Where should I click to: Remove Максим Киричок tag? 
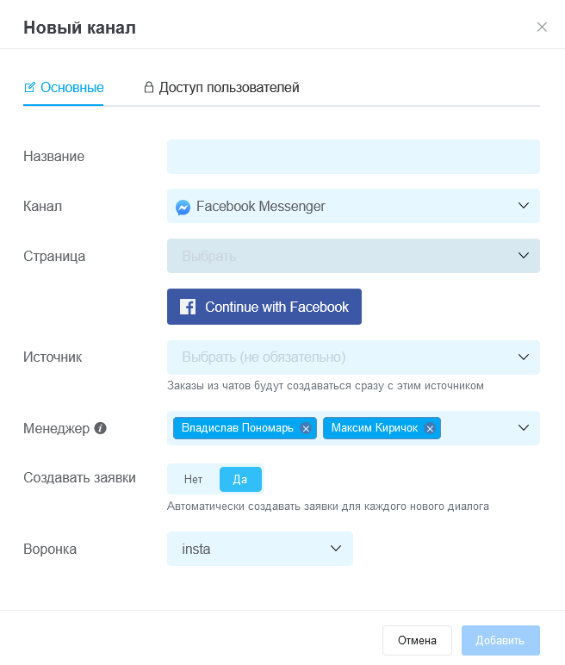pos(430,428)
